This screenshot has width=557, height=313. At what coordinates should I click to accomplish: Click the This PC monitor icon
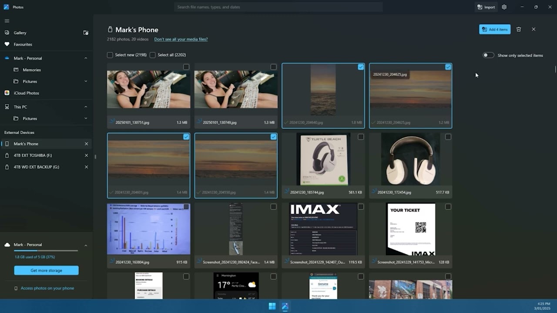pos(7,107)
